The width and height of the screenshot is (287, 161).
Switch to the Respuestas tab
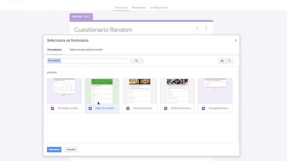(139, 8)
